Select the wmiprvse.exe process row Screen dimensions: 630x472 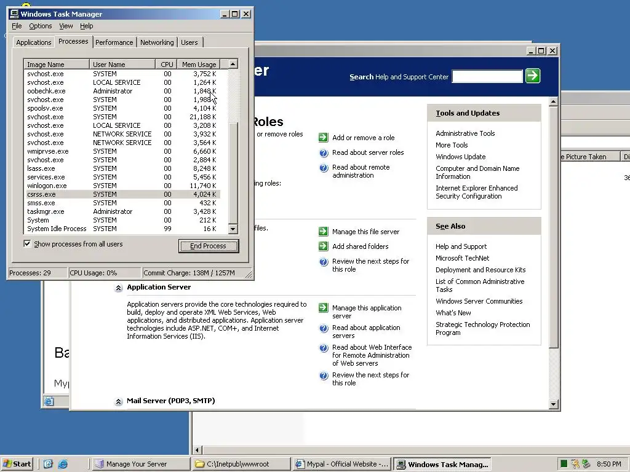[122, 151]
